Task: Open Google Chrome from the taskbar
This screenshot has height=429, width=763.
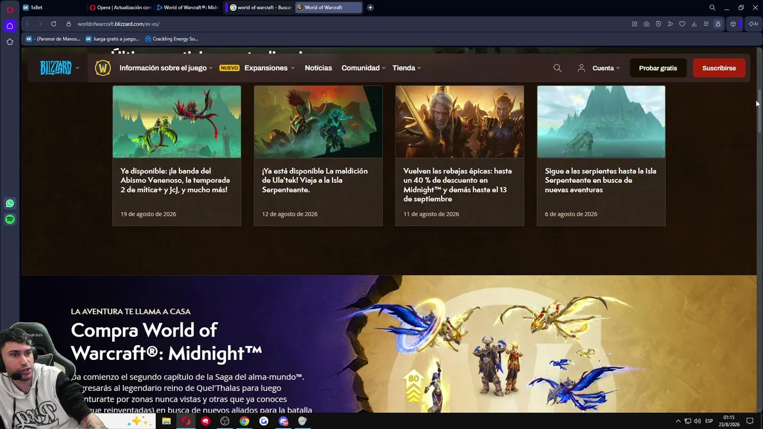Action: (244, 421)
